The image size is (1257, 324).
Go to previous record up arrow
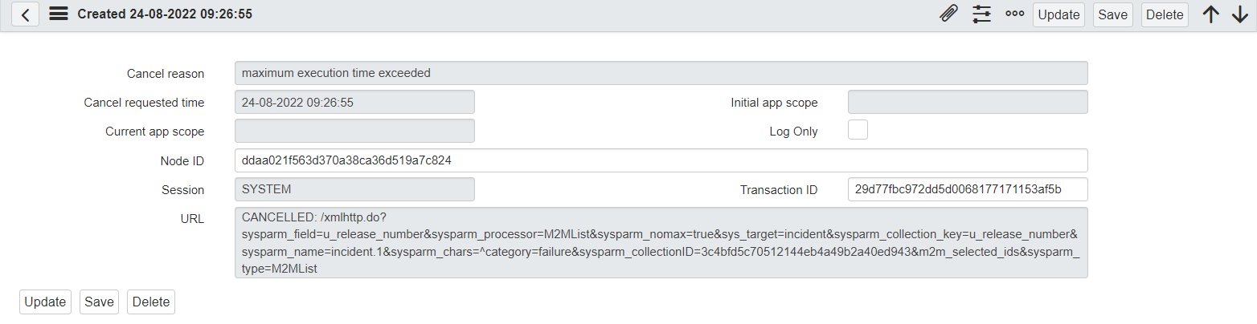pos(1210,14)
